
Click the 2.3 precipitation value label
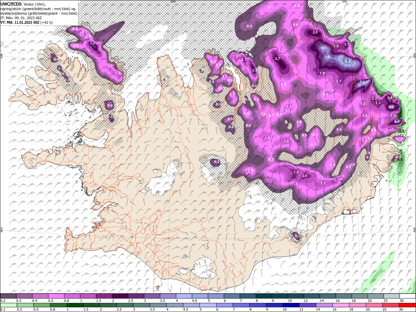coord(346,44)
